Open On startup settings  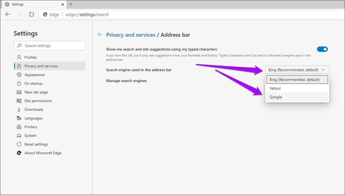pyautogui.click(x=50, y=83)
